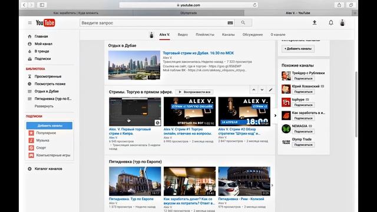Open В тренде in the sidebar

tap(42, 51)
